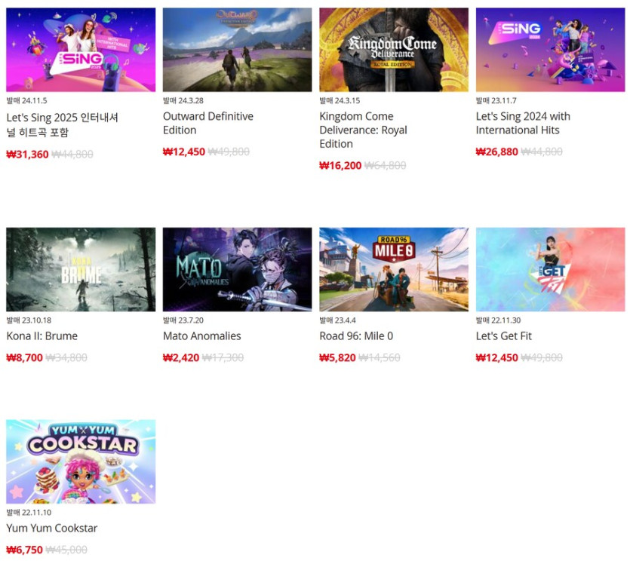Open the Let's Sing 2025 cover image
This screenshot has height=567, width=630.
click(x=81, y=50)
